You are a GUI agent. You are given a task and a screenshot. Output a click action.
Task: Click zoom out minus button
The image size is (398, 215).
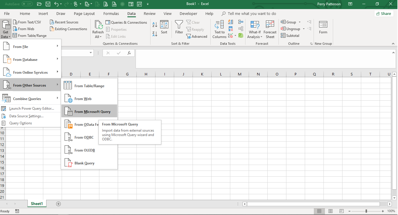(x=349, y=211)
